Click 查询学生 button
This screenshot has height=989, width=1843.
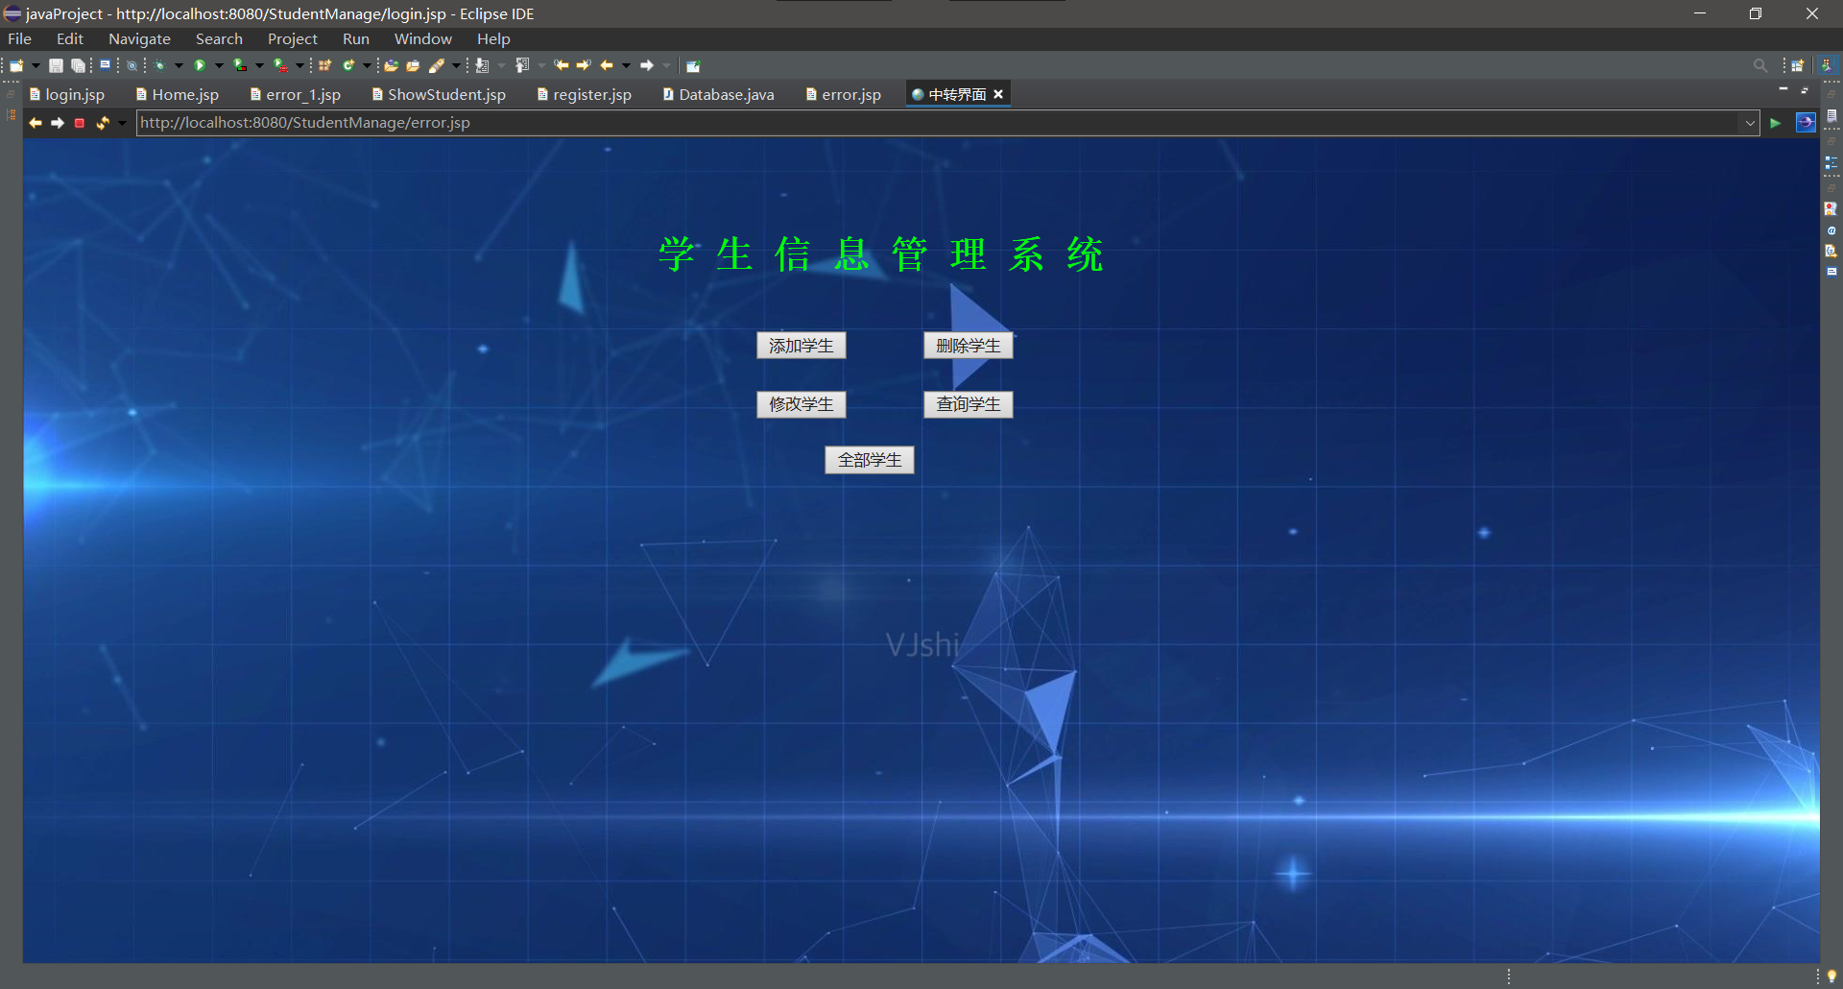[x=969, y=404]
